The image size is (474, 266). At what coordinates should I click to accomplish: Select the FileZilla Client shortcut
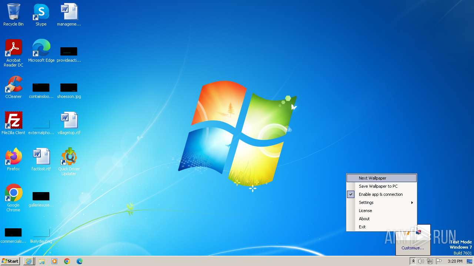point(13,123)
